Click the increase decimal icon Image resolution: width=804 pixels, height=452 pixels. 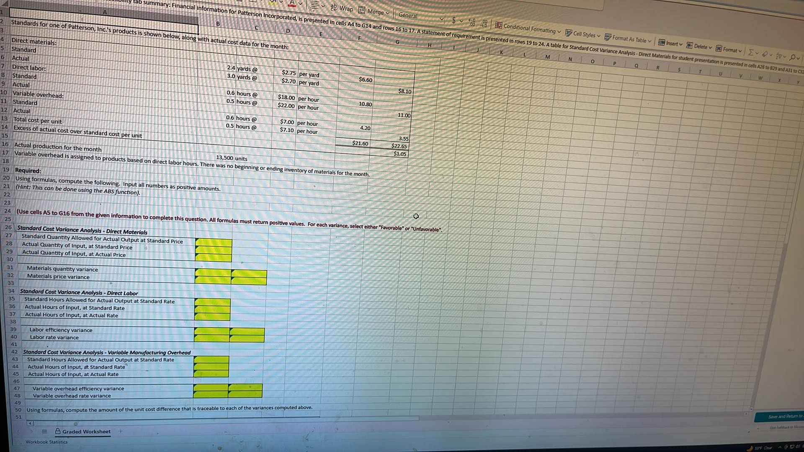point(472,22)
